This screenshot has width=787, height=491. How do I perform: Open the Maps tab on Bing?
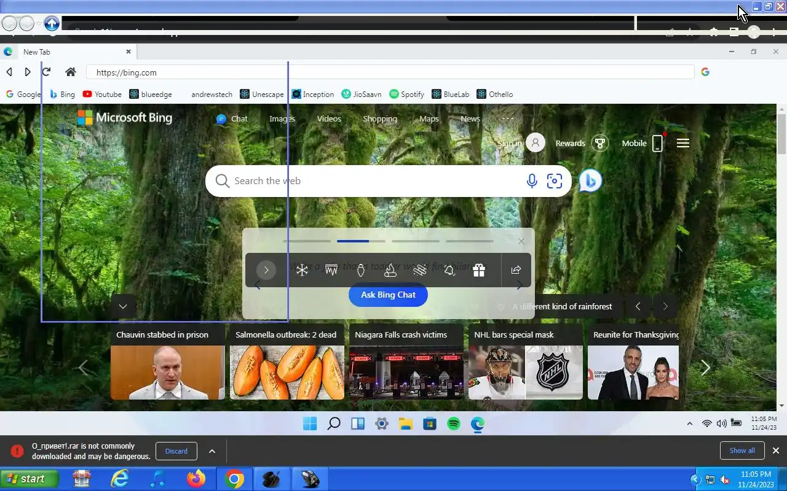(x=429, y=119)
